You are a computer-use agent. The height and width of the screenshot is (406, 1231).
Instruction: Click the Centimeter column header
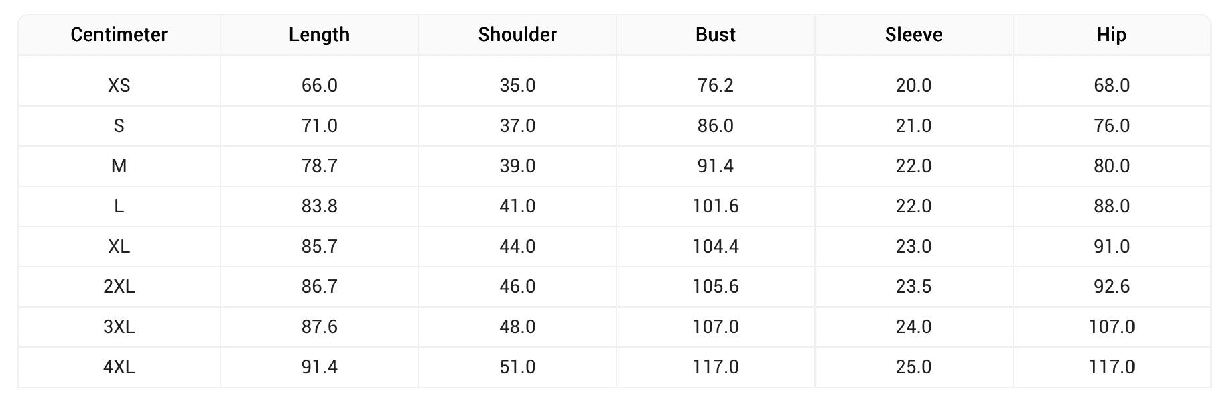(119, 35)
